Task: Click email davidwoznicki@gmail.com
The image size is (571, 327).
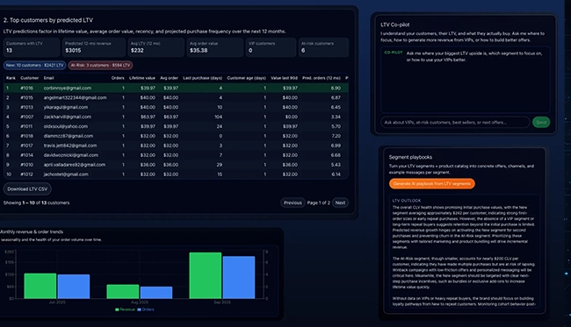Action: click(x=70, y=155)
